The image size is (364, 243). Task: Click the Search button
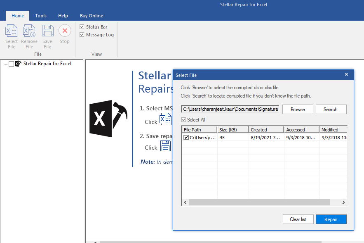(x=331, y=110)
